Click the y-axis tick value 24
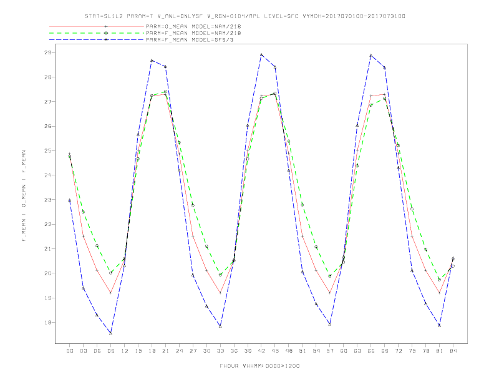Image resolution: width=494 pixels, height=382 pixels. point(48,175)
